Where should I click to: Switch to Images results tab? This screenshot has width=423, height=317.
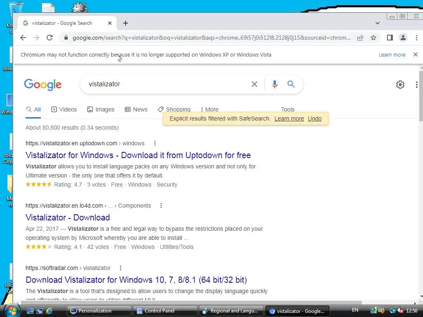point(101,109)
